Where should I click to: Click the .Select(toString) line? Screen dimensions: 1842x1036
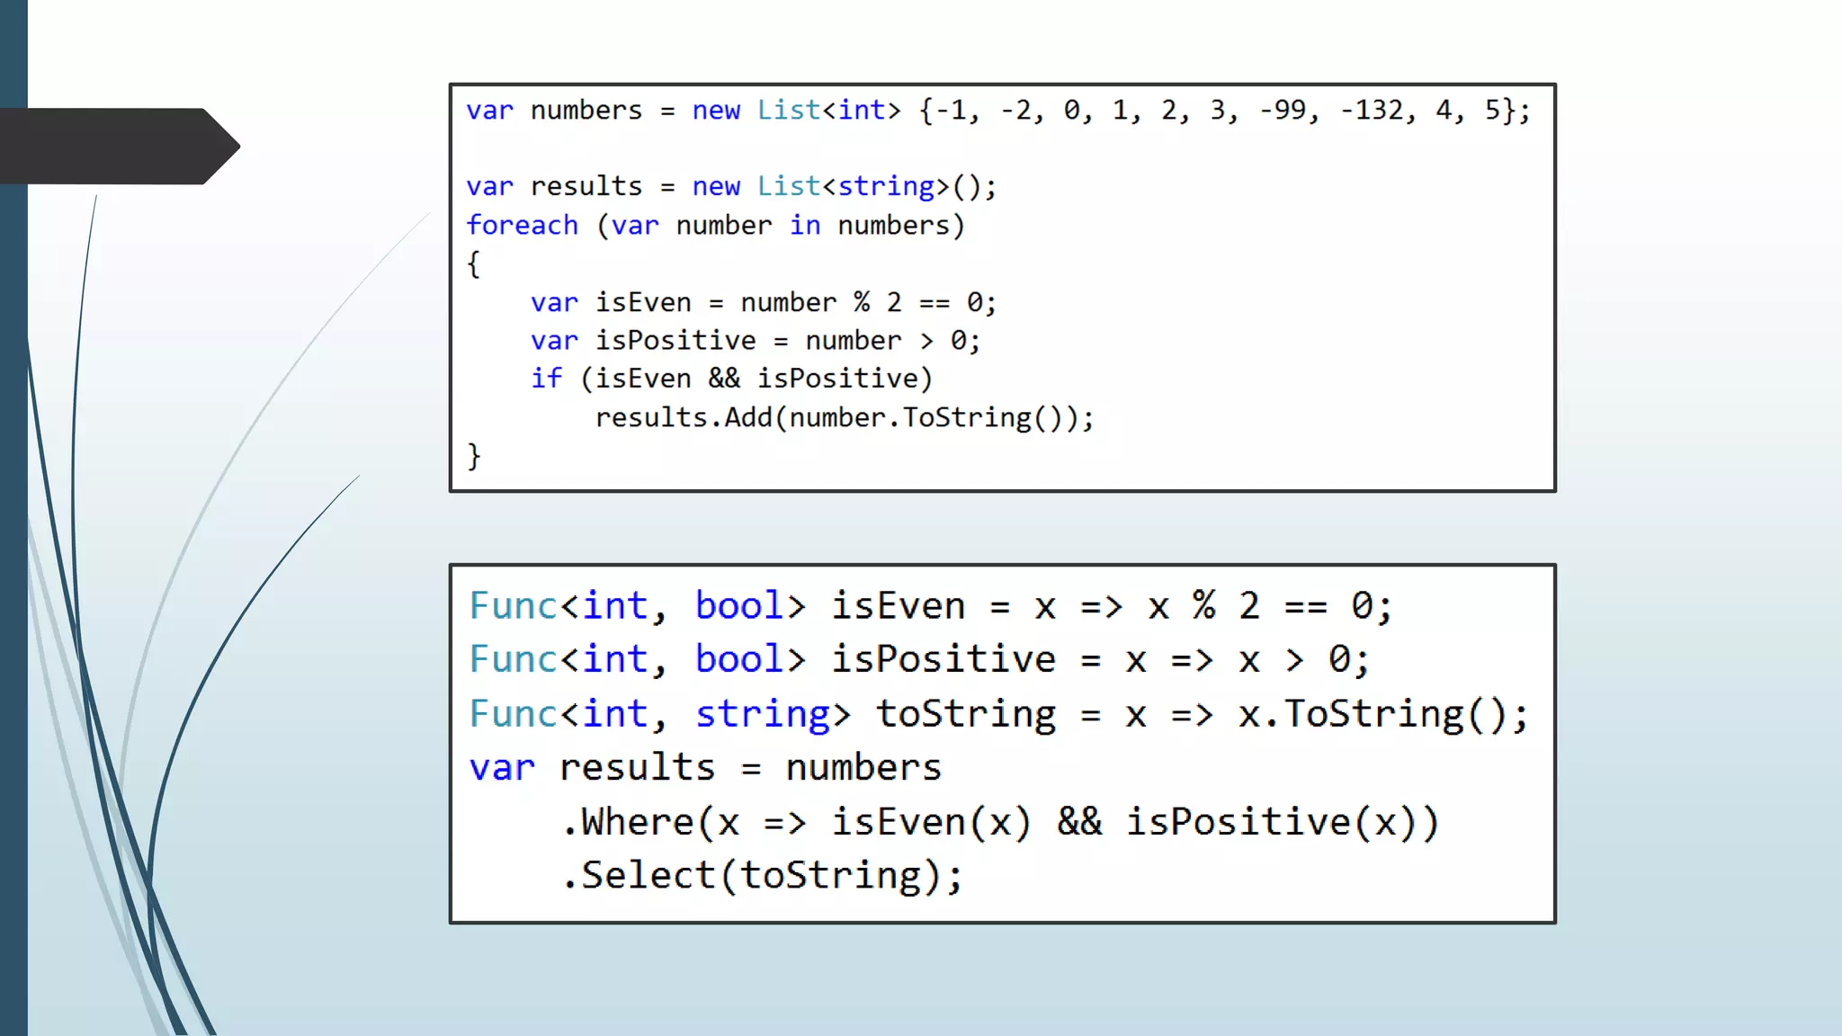click(761, 876)
